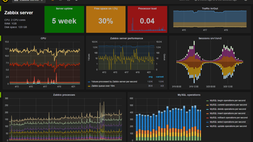Open the Free space on / (%) title menu
This screenshot has height=142, width=253.
[106, 9]
